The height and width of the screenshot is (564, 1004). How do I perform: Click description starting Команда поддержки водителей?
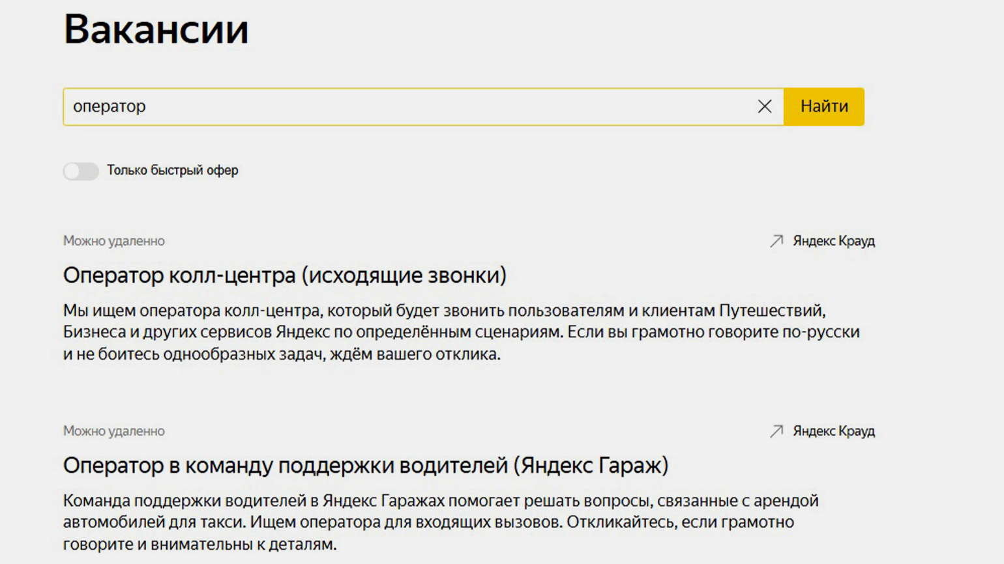441,522
